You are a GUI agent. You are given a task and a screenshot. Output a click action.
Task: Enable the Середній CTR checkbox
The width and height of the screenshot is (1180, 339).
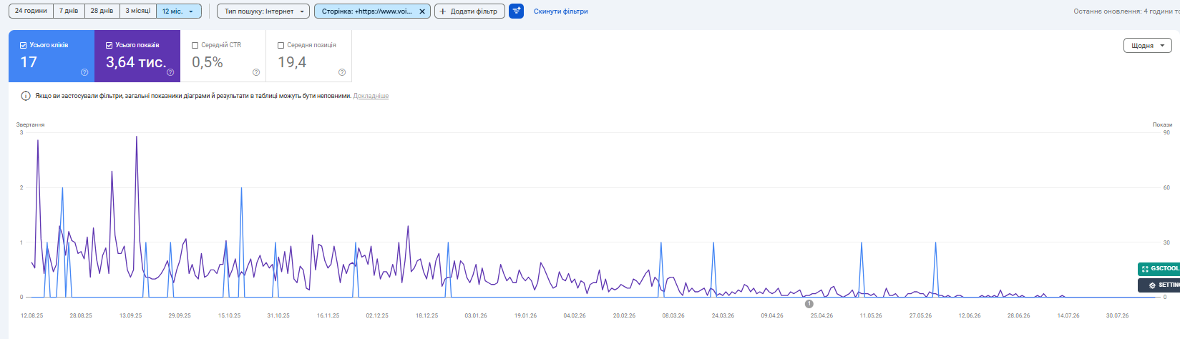[x=195, y=45]
